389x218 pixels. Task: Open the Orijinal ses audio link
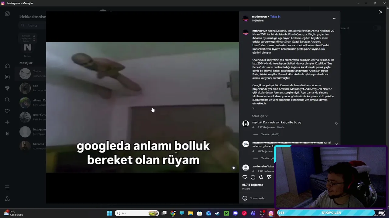[258, 21]
